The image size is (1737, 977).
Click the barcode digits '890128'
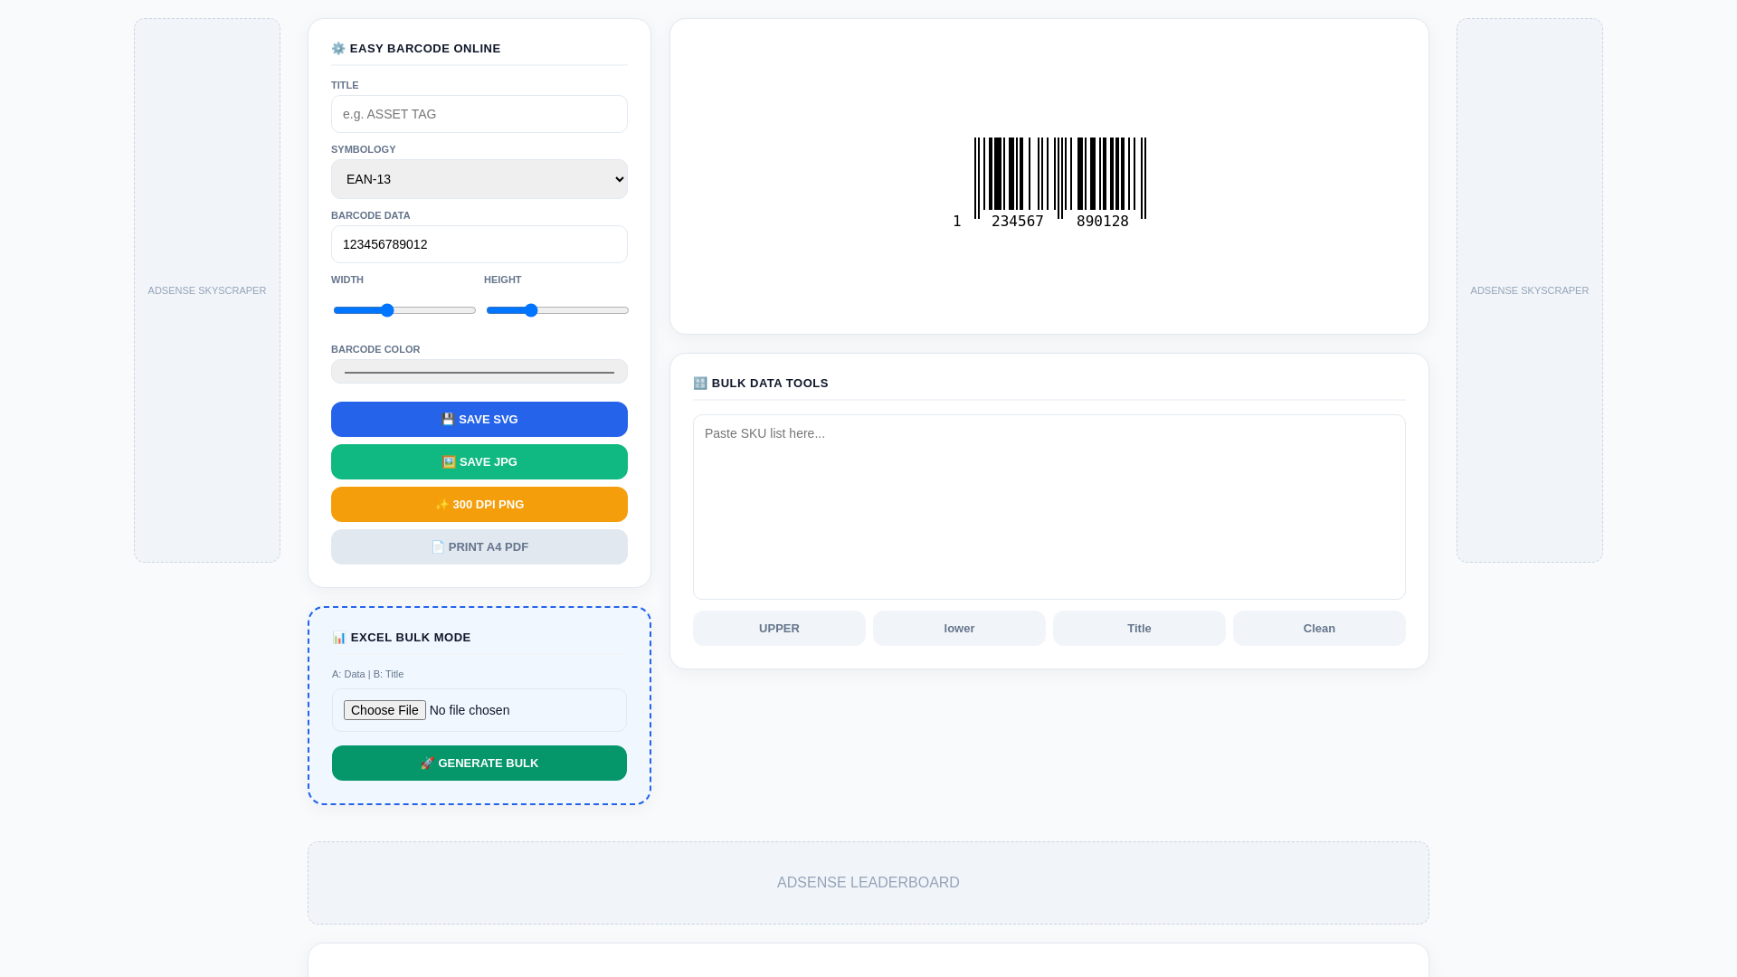(x=1103, y=222)
